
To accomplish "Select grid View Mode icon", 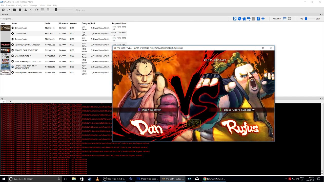I will pyautogui.click(x=289, y=19).
